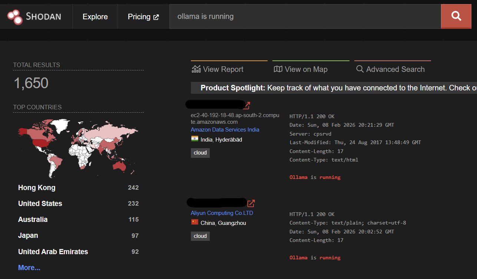Open Aliyun Computing Co.LTD link
This screenshot has height=279, width=477.
point(222,213)
